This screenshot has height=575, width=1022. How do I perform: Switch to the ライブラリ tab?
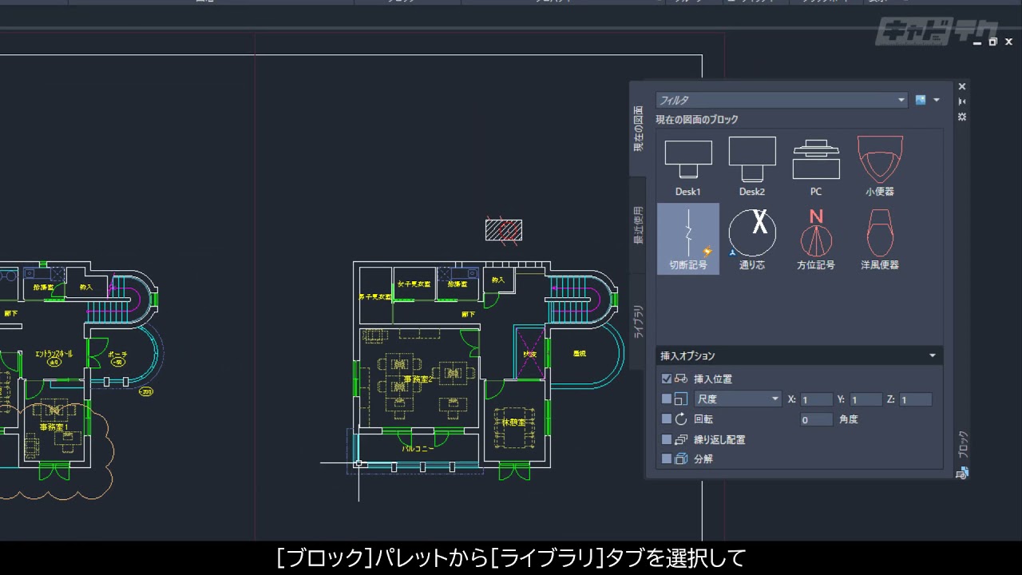click(x=638, y=322)
